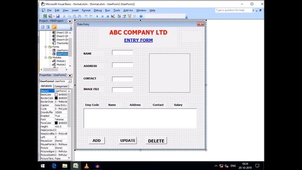
Task: Click the BorderColor swatch in Properties
Action: point(56,98)
